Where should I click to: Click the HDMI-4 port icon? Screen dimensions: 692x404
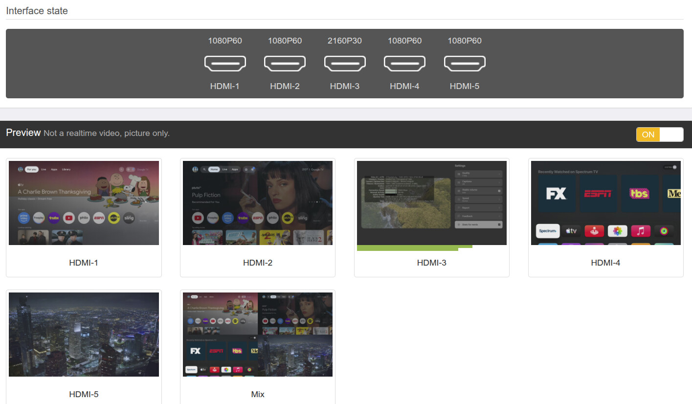click(404, 63)
